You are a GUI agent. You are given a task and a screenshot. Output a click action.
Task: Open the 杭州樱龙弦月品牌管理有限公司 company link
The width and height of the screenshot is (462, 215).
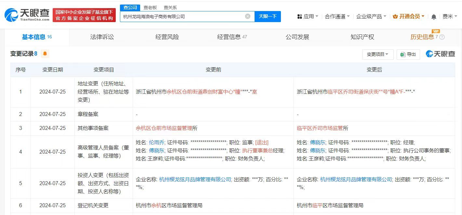tap(194, 179)
